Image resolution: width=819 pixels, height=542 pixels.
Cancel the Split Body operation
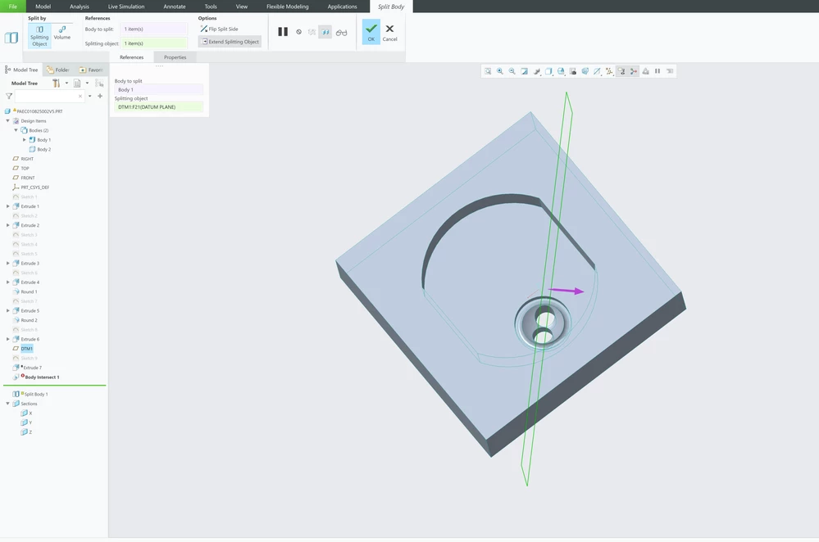tap(389, 32)
